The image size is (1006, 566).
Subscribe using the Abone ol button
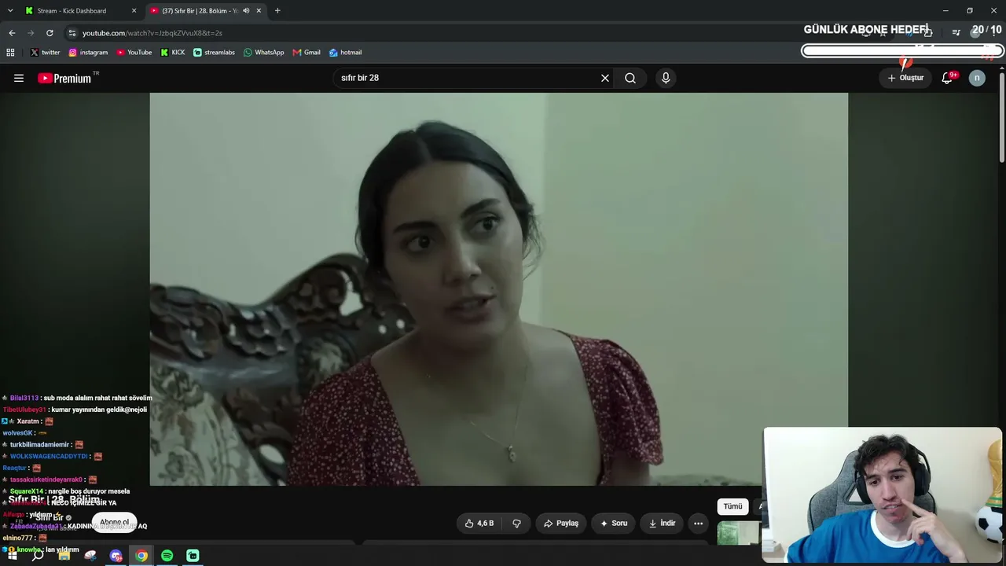(x=115, y=522)
